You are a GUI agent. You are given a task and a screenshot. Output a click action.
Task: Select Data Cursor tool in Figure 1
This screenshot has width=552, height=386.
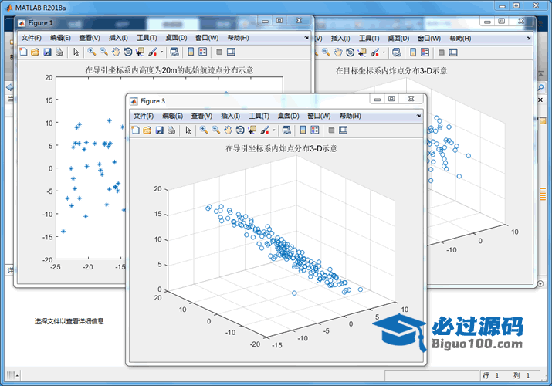[x=140, y=52]
